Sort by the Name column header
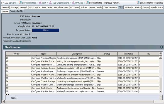Image resolution: width=164 pixels, height=104 pixels. click(44, 54)
